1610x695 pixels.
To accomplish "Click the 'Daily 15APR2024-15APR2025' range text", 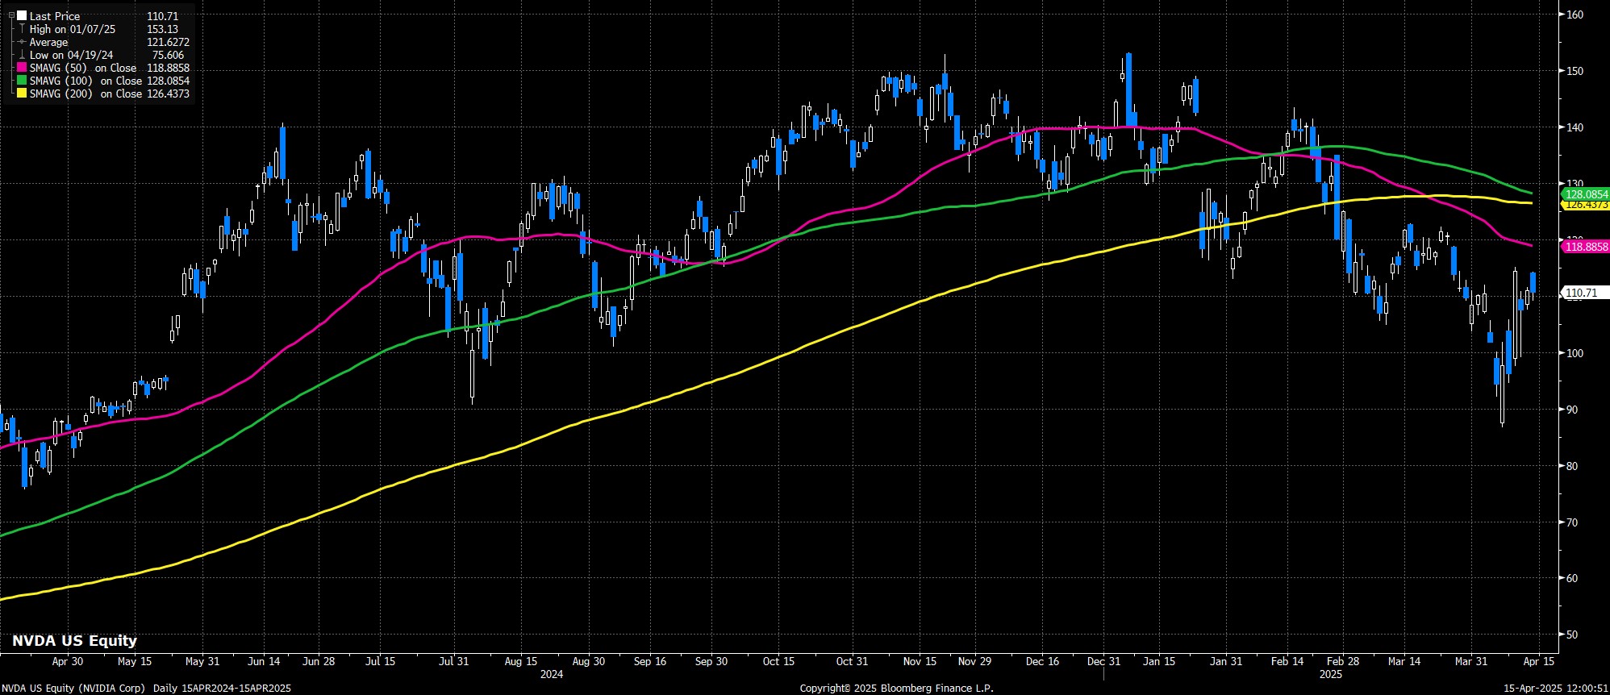I will point(222,689).
